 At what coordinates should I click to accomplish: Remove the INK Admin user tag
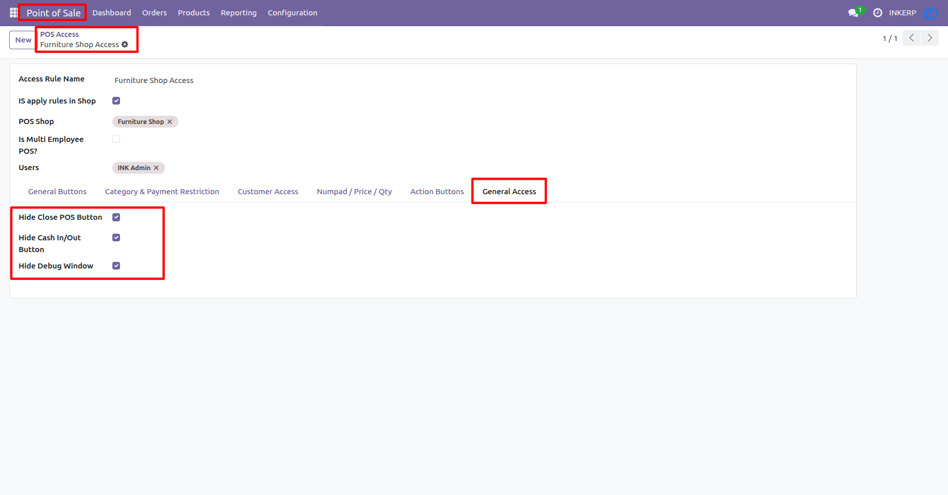156,168
